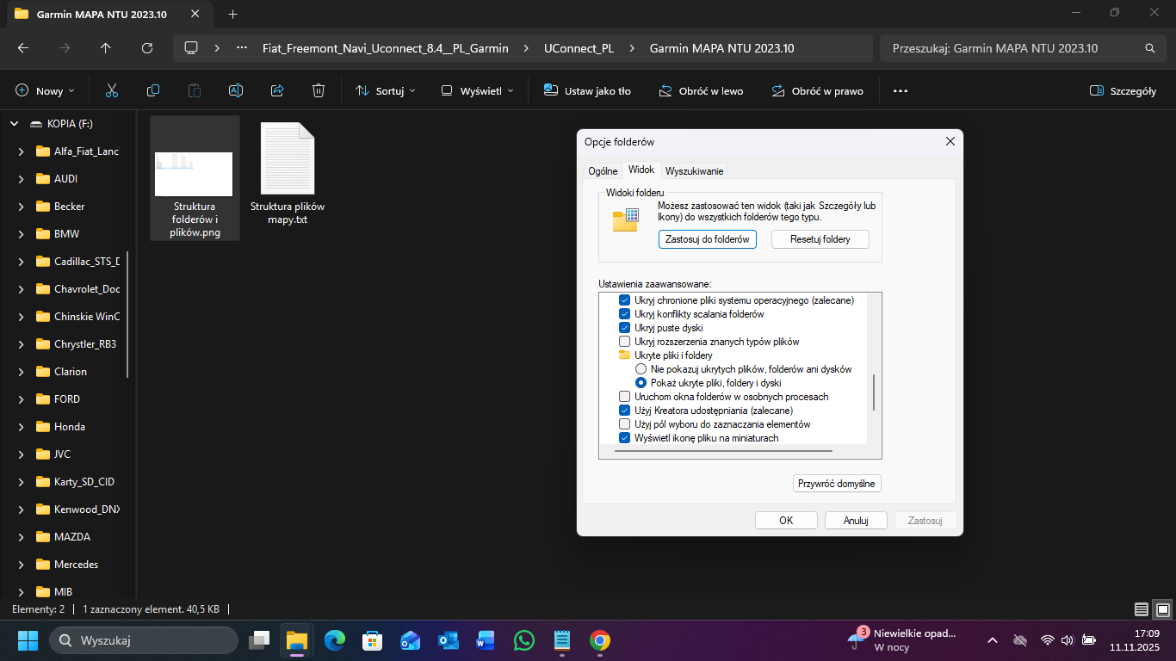Click the Share icon in toolbar
Image resolution: width=1176 pixels, height=661 pixels.
pos(277,90)
